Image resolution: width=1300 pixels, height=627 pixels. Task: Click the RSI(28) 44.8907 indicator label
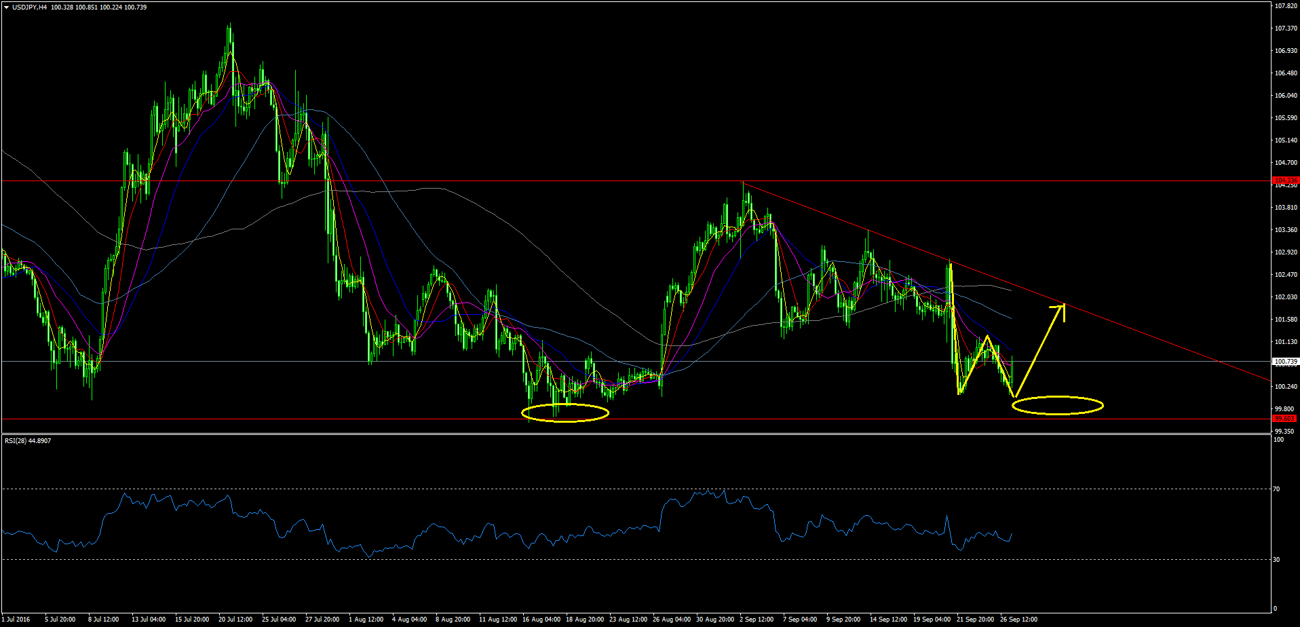coord(28,441)
